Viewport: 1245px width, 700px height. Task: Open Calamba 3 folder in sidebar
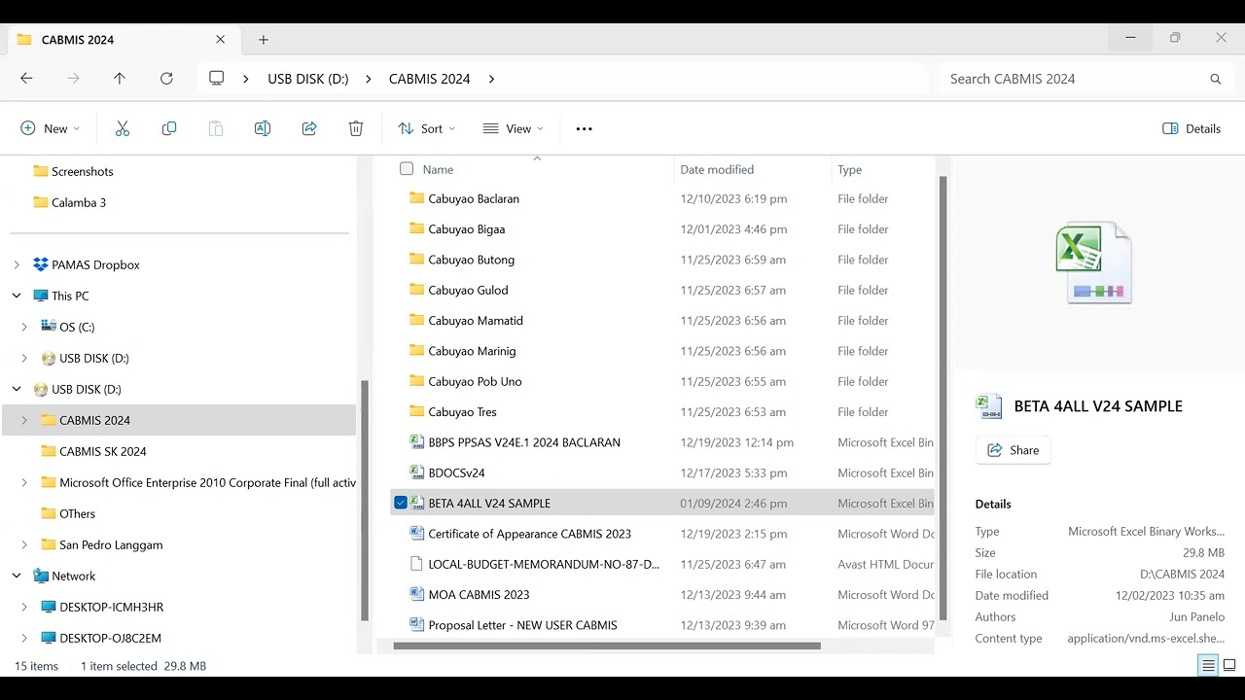point(69,202)
